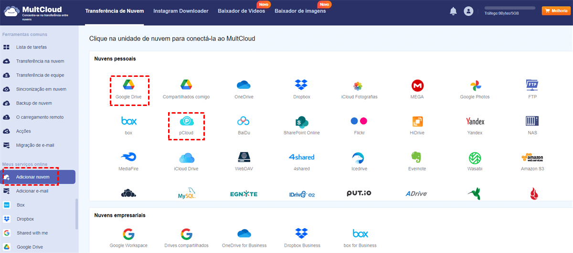Screen dimensions: 573x253
Task: Connect Google Workspace business cloud
Action: [x=129, y=237]
